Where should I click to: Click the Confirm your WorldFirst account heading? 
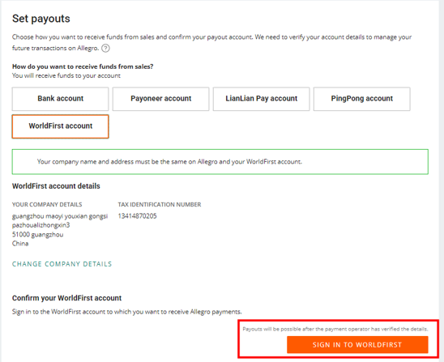point(66,298)
